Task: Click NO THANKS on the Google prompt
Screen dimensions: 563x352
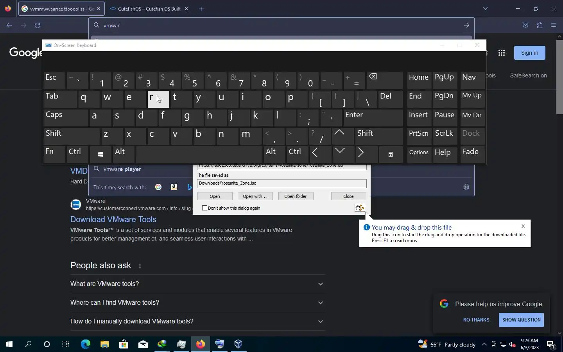Action: [476, 320]
